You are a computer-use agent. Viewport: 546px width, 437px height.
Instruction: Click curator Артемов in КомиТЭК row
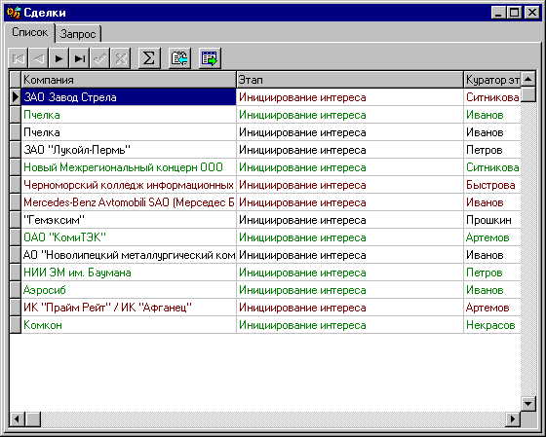pos(492,237)
